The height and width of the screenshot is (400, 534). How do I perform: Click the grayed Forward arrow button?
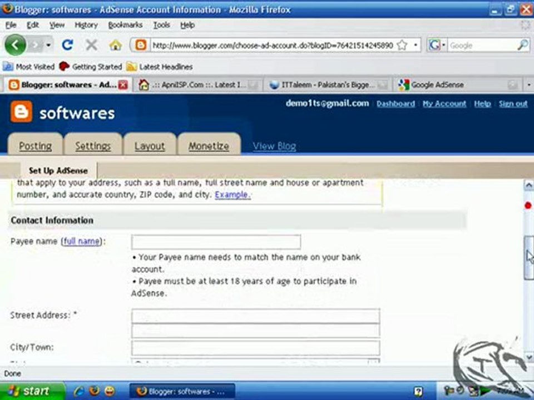click(x=36, y=45)
